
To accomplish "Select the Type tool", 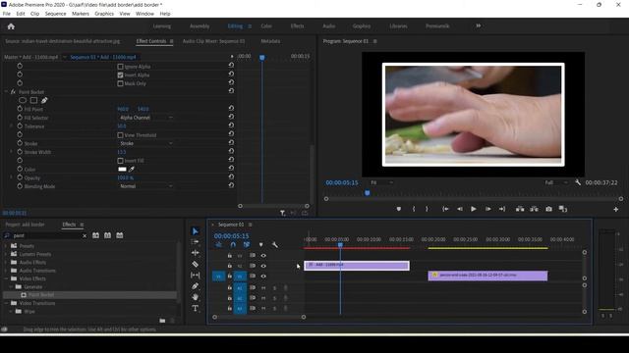I will click(196, 308).
